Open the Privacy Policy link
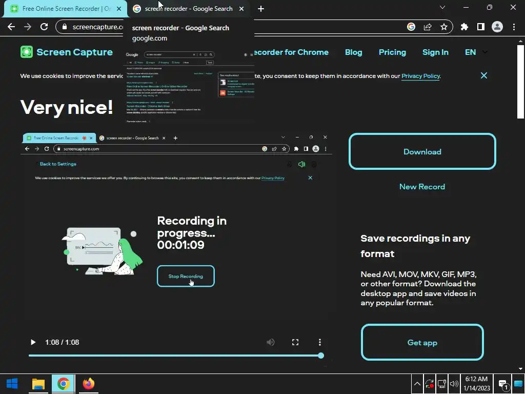The height and width of the screenshot is (394, 525). (420, 76)
